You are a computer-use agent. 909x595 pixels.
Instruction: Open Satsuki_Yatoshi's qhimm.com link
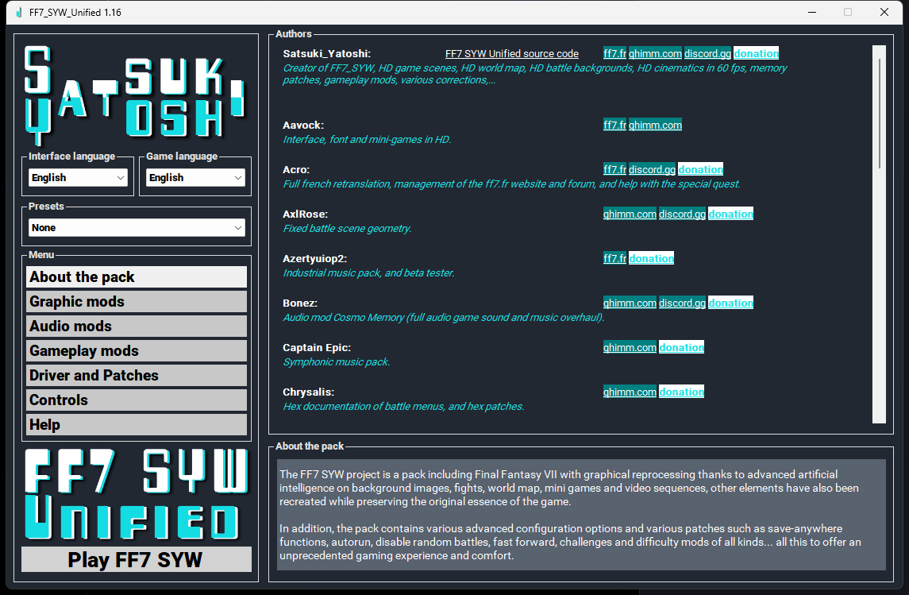(x=655, y=53)
